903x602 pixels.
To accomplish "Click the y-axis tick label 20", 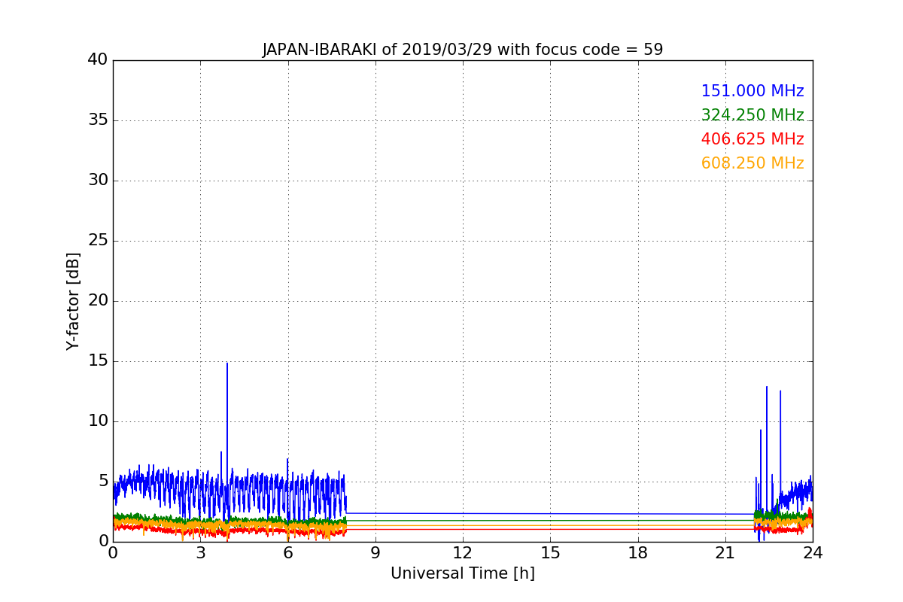I will (98, 300).
